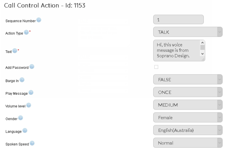Click help icon next to Sequence Number
Screen dimensions: 228x156
[39, 20]
